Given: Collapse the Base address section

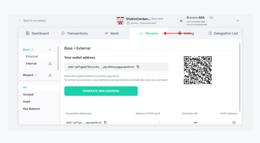Looking at the screenshot, I should coord(50,50).
